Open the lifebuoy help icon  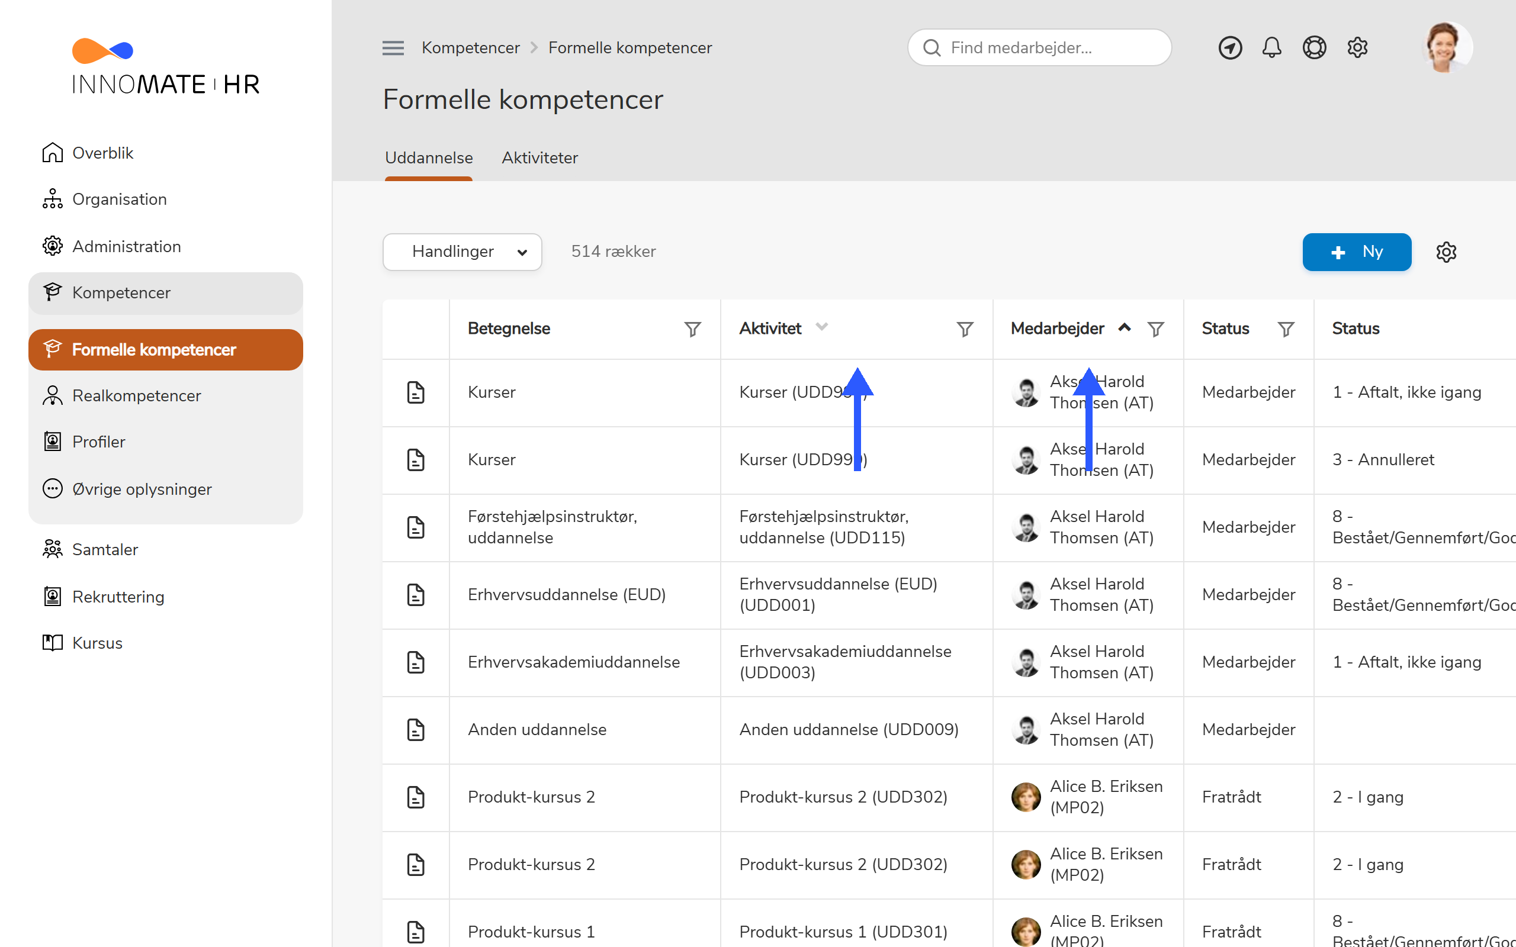coord(1314,47)
